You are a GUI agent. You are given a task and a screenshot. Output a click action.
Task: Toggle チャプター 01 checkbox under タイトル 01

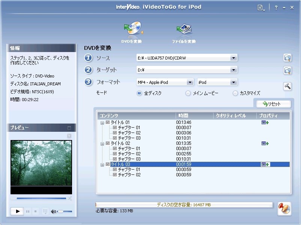[115, 128]
